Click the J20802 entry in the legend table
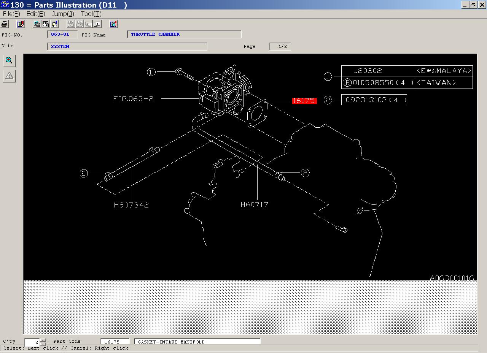 coord(368,71)
